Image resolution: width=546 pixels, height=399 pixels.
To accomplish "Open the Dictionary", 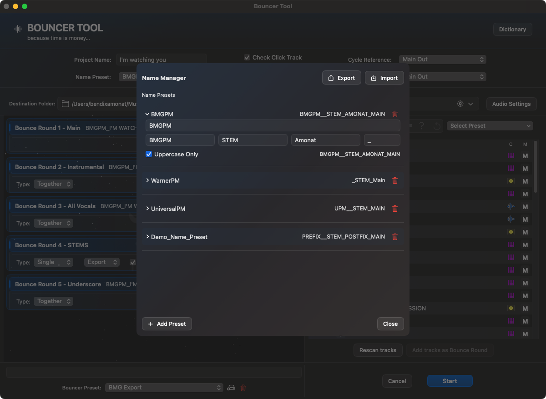I will tap(513, 29).
